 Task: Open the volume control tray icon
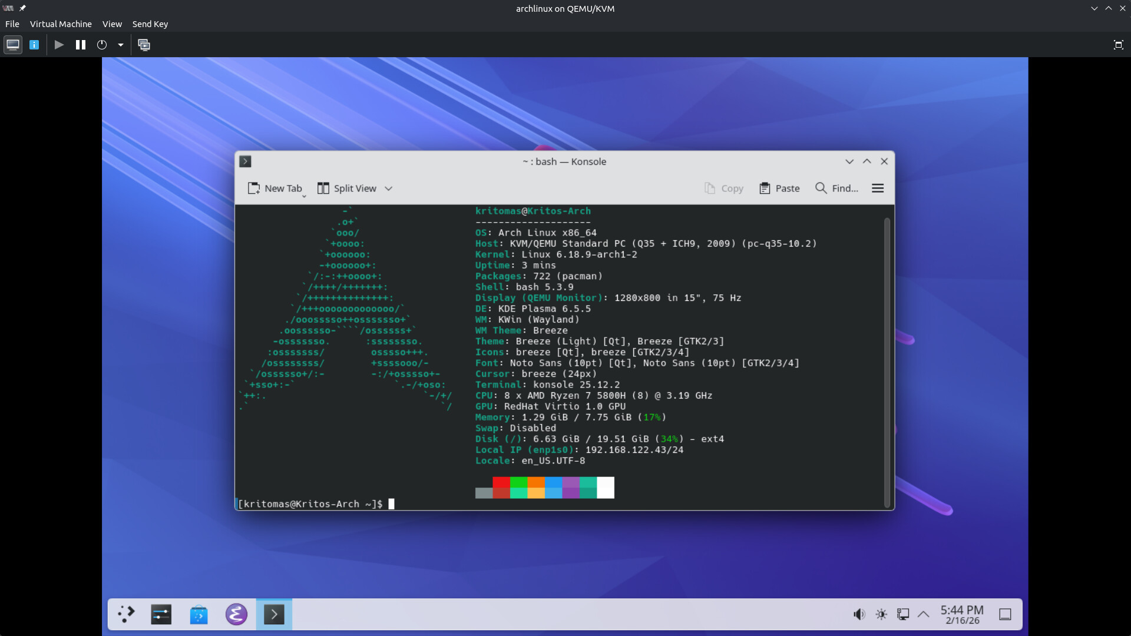point(859,614)
